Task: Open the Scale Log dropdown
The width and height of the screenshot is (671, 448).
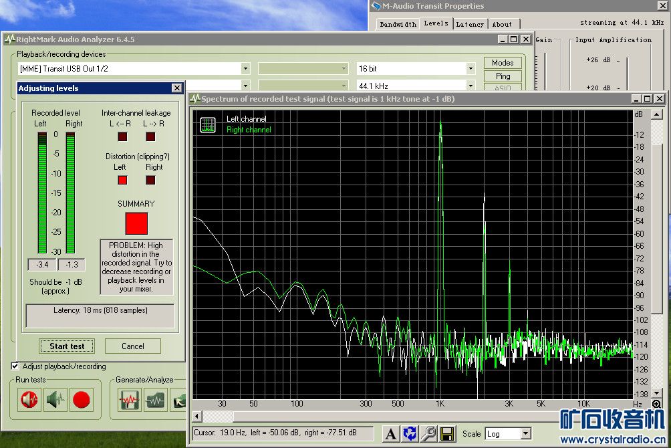Action: pos(525,434)
